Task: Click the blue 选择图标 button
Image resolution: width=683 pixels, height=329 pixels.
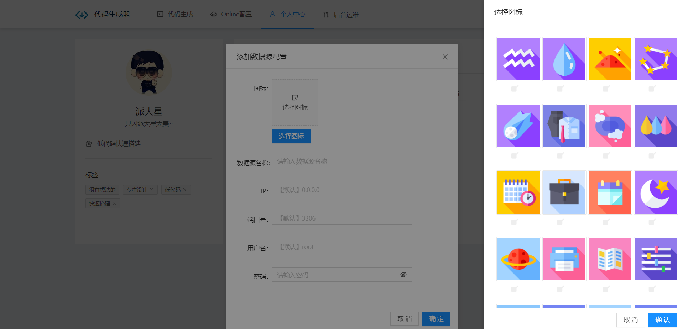Action: coord(291,136)
